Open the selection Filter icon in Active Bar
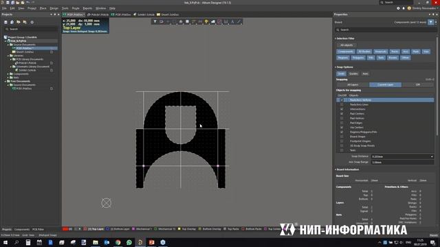Viewport: 440px width, 247px height. [155, 21]
